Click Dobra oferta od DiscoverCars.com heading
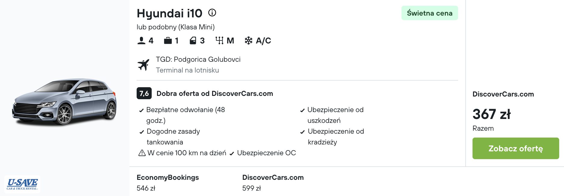This screenshot has height=196, width=564. [215, 94]
